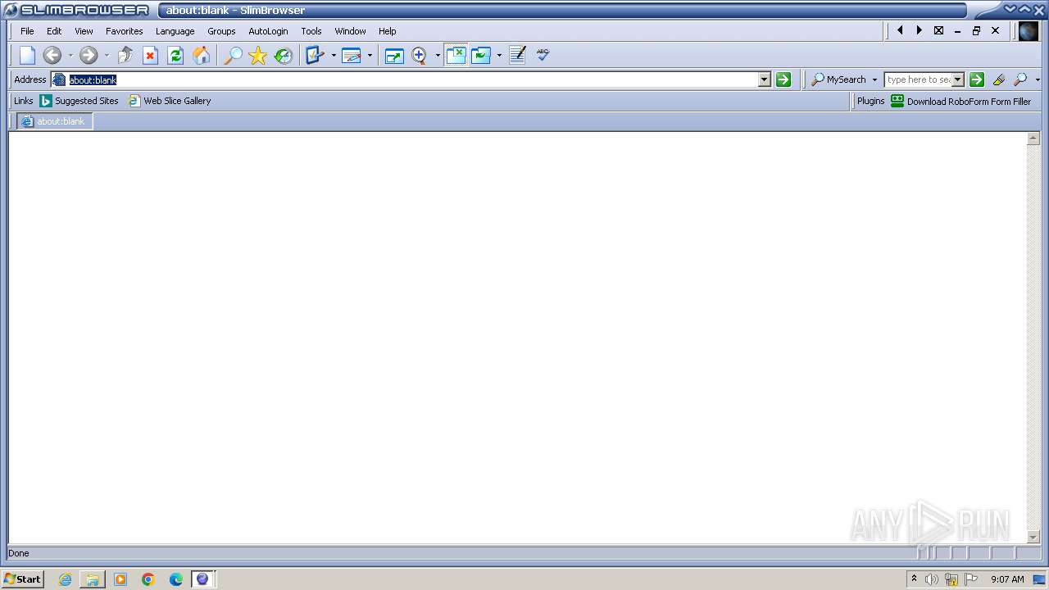Open a new blank page icon
Viewport: 1049px width, 590px height.
pyautogui.click(x=28, y=55)
